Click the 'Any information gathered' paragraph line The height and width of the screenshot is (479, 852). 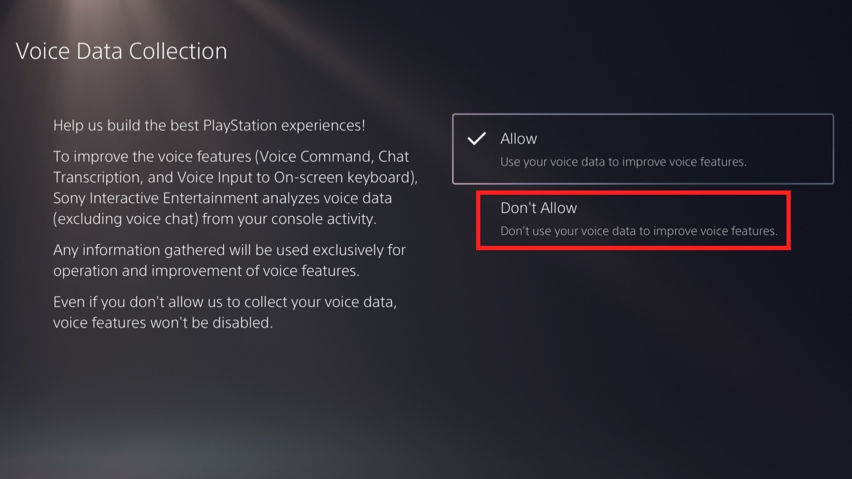click(x=229, y=250)
